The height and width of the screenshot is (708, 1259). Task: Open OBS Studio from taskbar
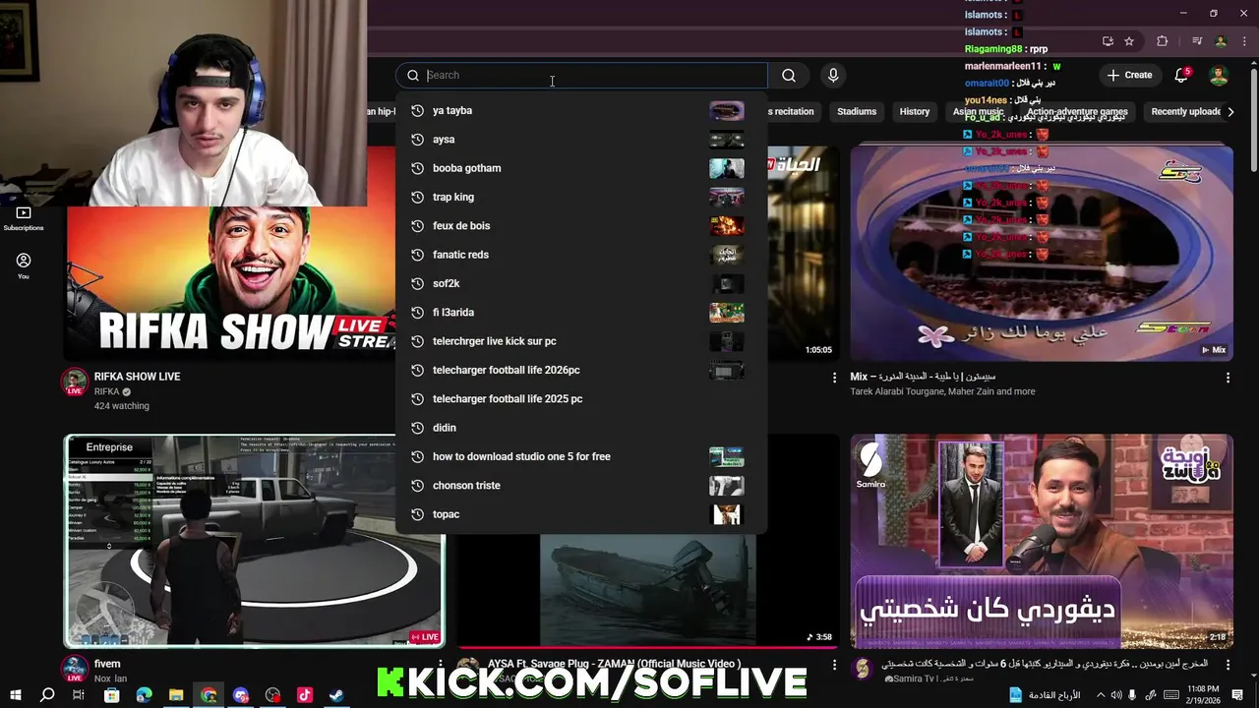272,695
